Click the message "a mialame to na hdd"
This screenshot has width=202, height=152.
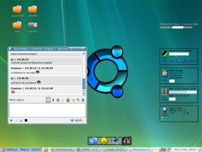pyautogui.click(x=23, y=73)
